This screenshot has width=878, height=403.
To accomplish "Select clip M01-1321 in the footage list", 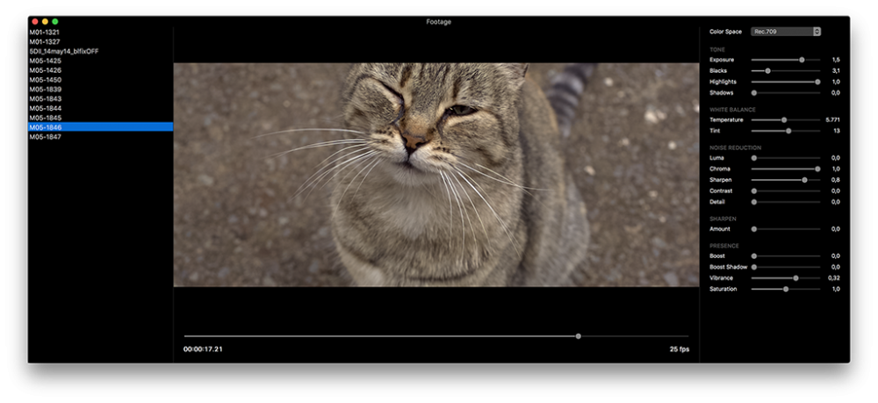I will coord(45,32).
